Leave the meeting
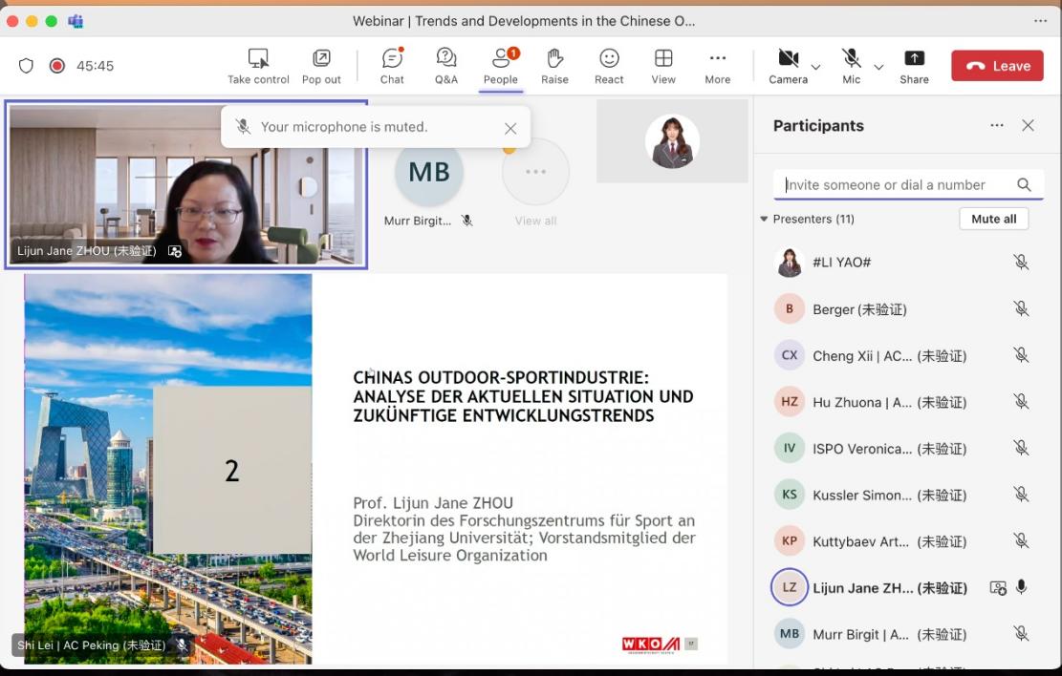This screenshot has height=676, width=1062. (997, 66)
